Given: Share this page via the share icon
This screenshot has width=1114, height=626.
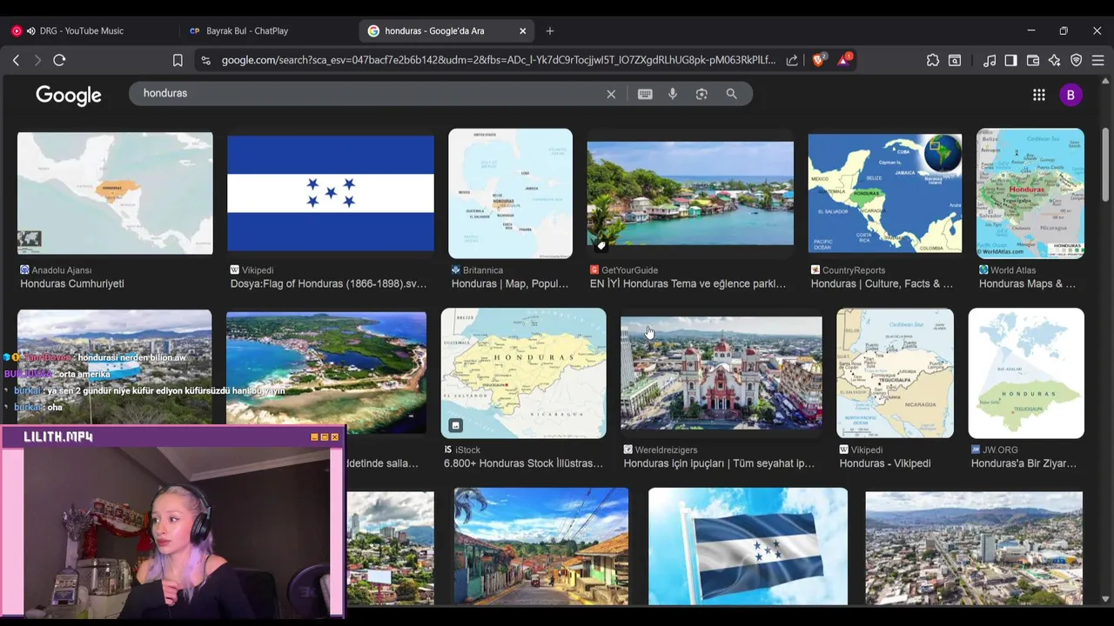Looking at the screenshot, I should (x=792, y=60).
